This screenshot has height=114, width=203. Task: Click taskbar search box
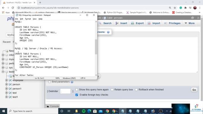pos(33,111)
